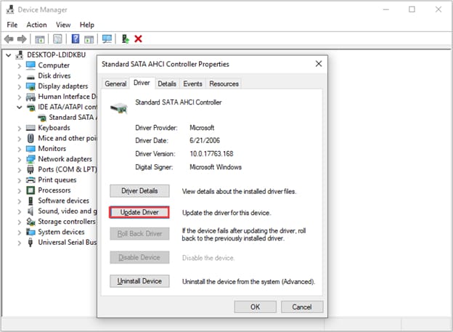The width and height of the screenshot is (453, 332).
Task: Click the Cancel button
Action: (x=302, y=307)
